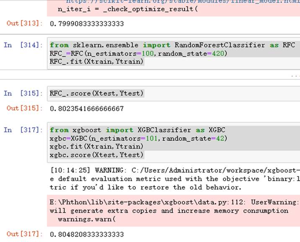Click the [10:14:25] WARNING output line
Screen dimensions: 300x242
coord(175,171)
